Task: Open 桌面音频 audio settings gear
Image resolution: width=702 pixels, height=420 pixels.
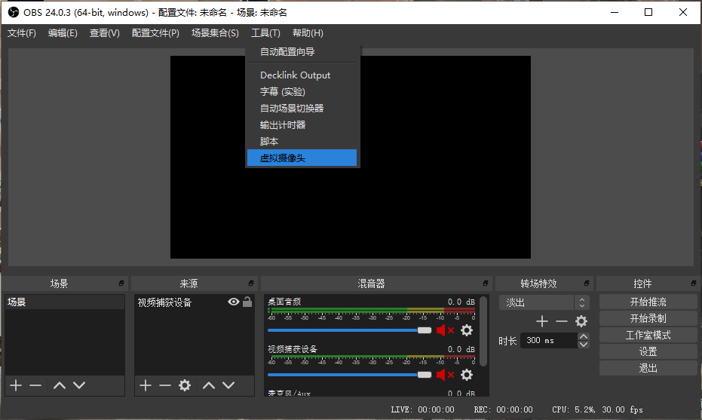Action: tap(467, 330)
